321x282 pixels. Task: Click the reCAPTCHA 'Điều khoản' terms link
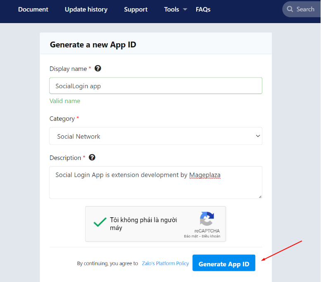coord(211,236)
